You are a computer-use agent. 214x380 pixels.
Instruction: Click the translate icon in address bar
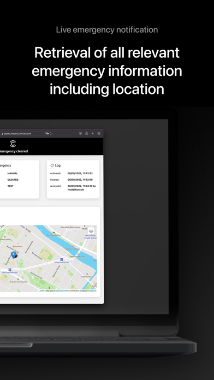(47, 134)
